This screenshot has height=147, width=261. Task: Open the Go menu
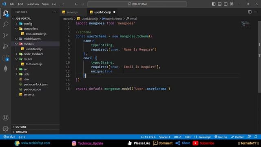click(54, 4)
